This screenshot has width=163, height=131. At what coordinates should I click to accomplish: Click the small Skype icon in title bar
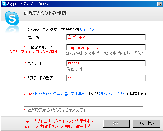[4, 3]
